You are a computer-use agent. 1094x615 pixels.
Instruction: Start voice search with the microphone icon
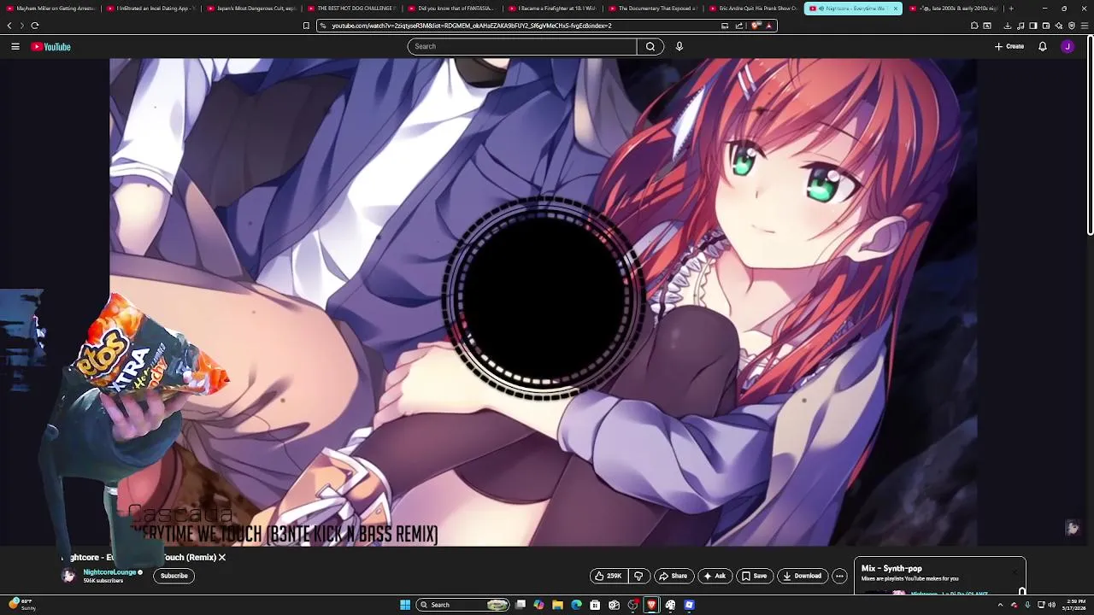pos(679,46)
